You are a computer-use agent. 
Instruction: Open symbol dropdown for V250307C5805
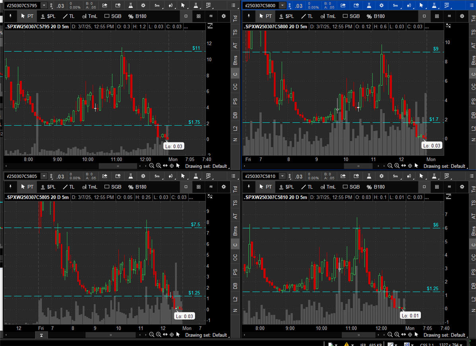(44, 176)
